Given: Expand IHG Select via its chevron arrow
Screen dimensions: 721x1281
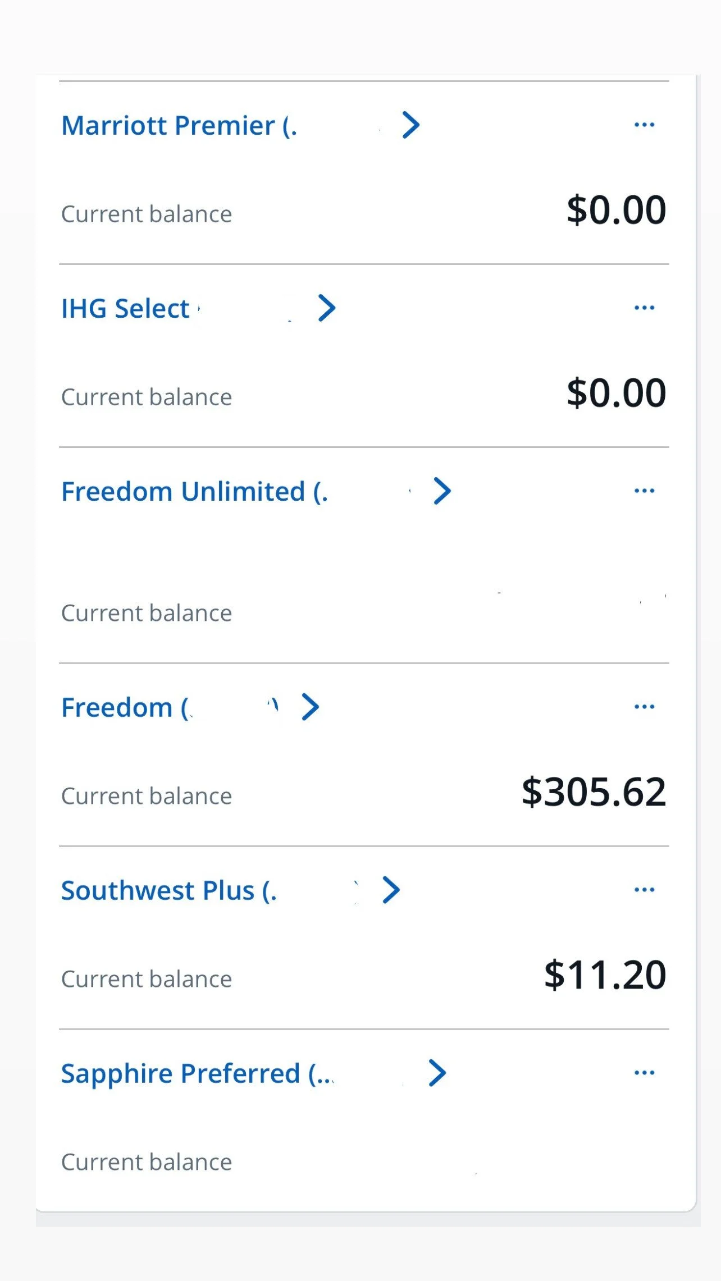Looking at the screenshot, I should (x=327, y=308).
